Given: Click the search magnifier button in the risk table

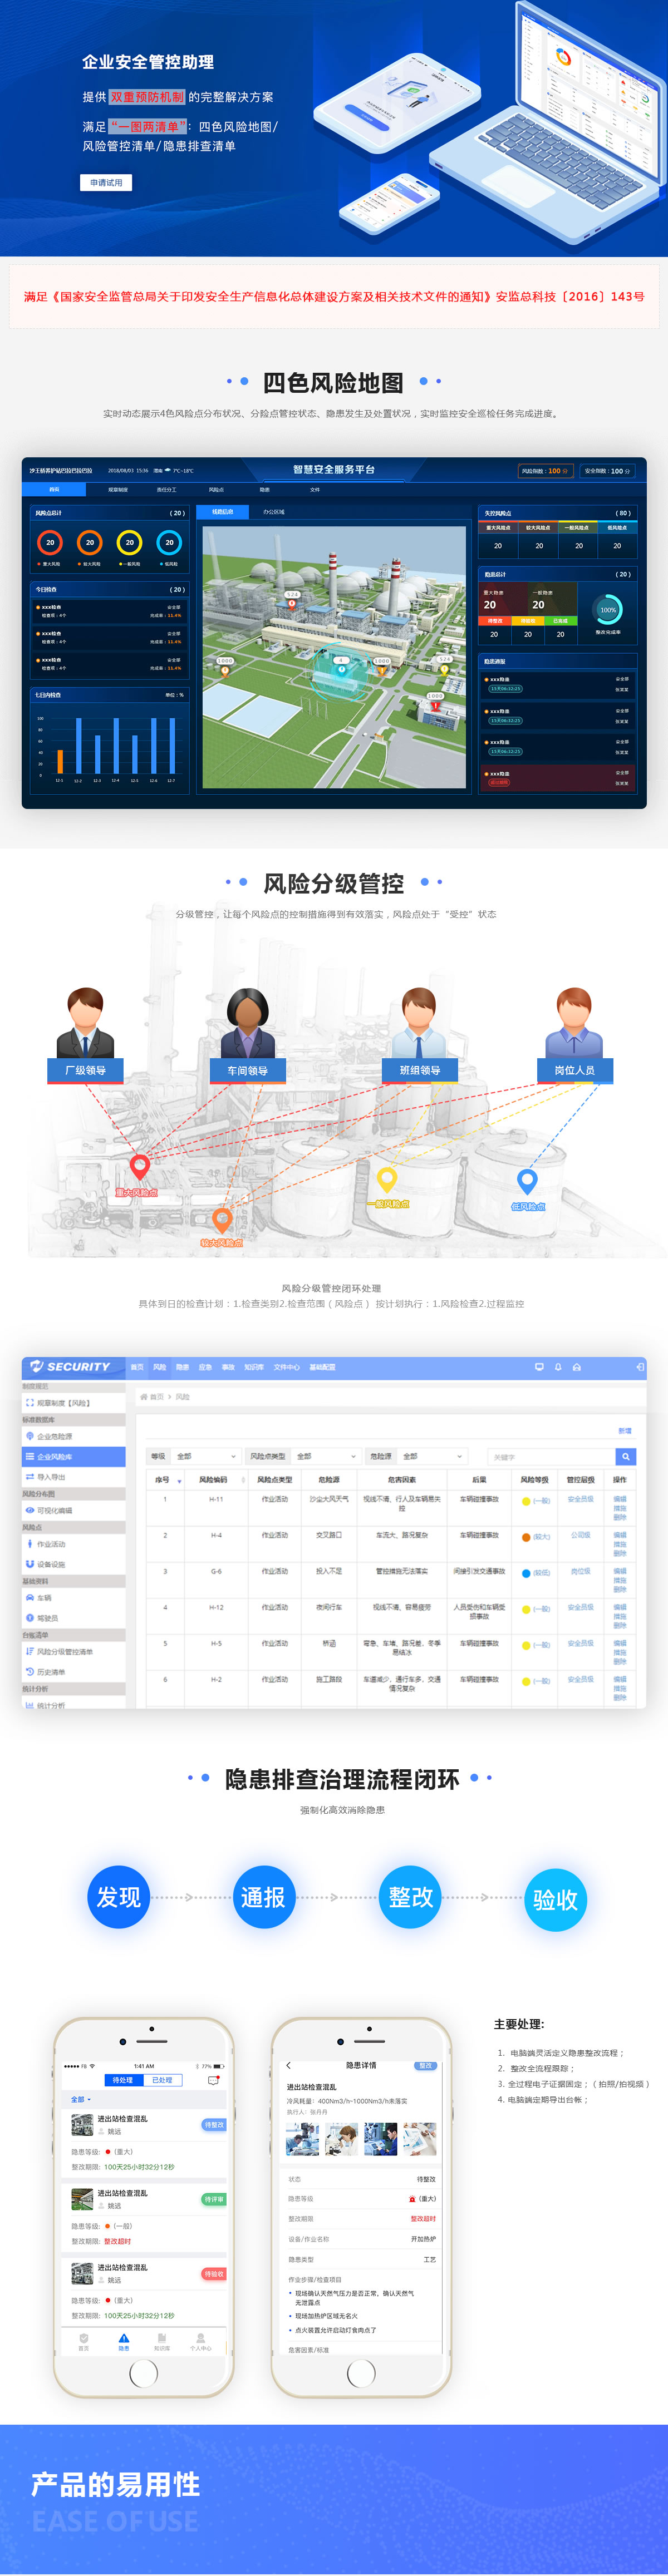Looking at the screenshot, I should (x=625, y=1456).
